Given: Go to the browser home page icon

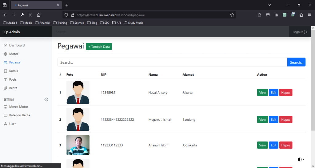Looking at the screenshot, I should (38, 15).
